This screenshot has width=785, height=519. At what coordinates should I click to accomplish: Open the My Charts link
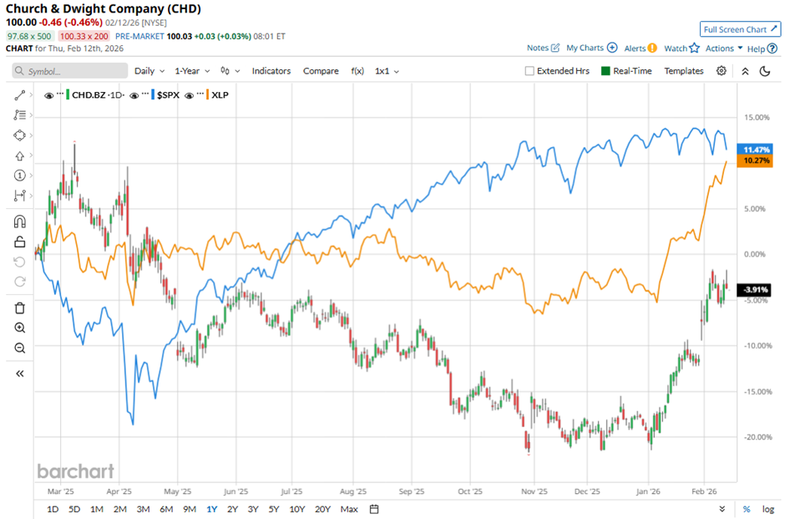tap(591, 48)
